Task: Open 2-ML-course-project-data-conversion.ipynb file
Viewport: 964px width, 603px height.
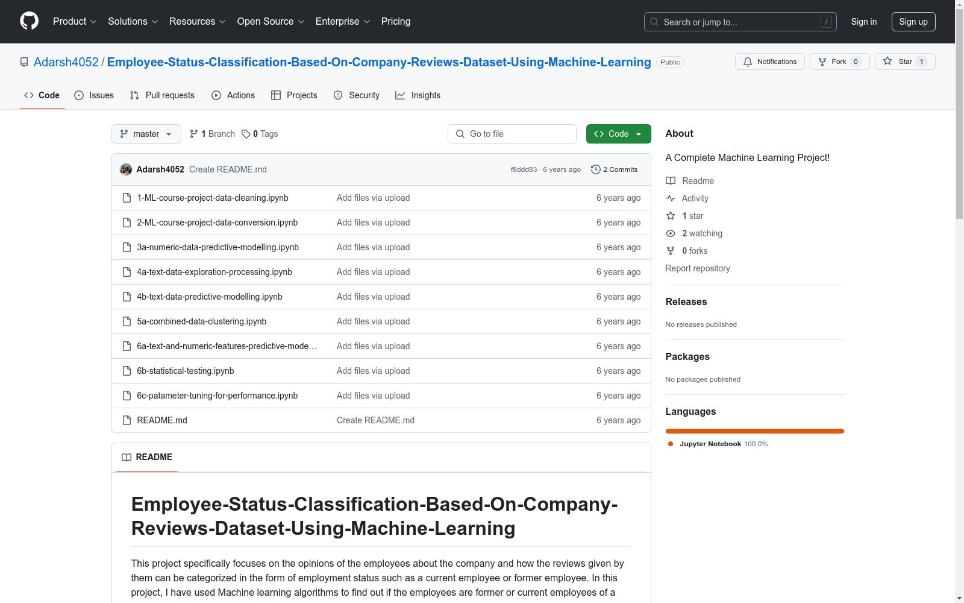Action: (x=218, y=223)
